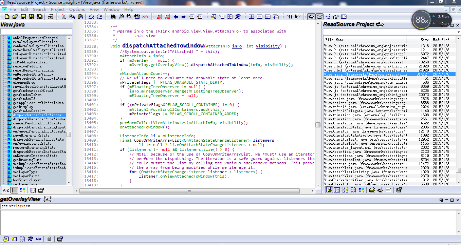This screenshot has height=245, width=461.
Task: Click the Print toolbar icon
Action: 50,17
